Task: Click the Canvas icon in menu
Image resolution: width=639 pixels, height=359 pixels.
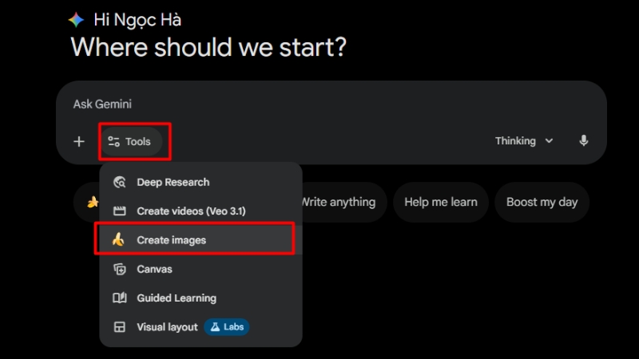Action: pos(120,269)
